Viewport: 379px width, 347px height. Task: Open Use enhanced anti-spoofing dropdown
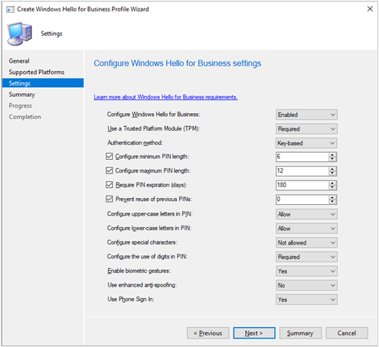306,285
